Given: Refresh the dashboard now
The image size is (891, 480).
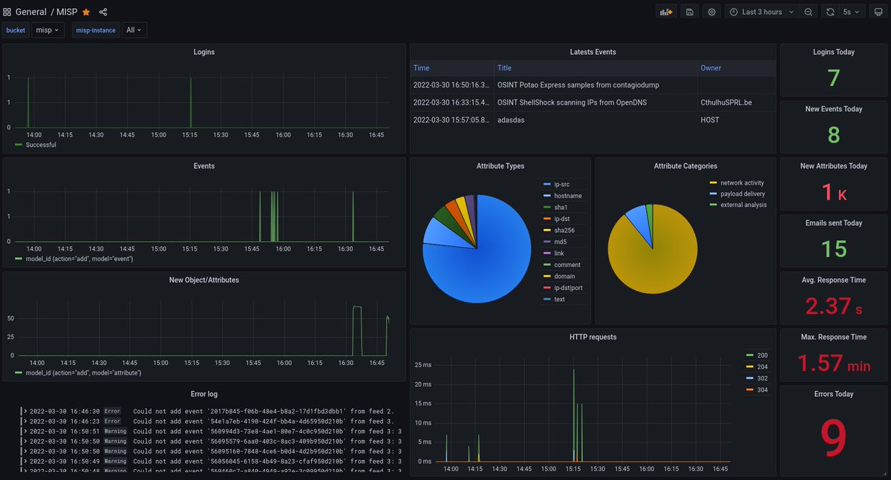Looking at the screenshot, I should tap(830, 12).
